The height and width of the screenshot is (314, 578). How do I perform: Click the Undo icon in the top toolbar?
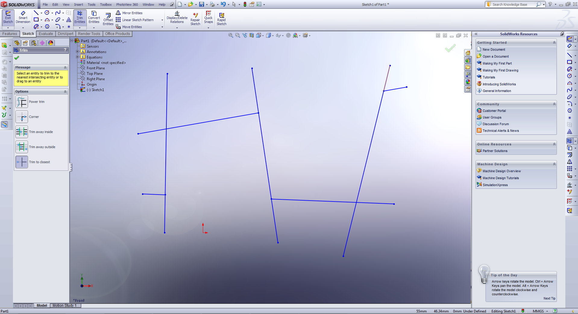click(223, 4)
